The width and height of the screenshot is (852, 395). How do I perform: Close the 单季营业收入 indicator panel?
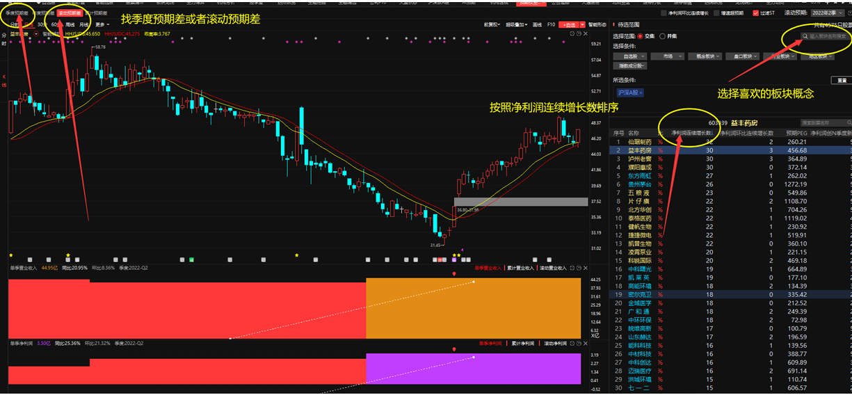584,267
